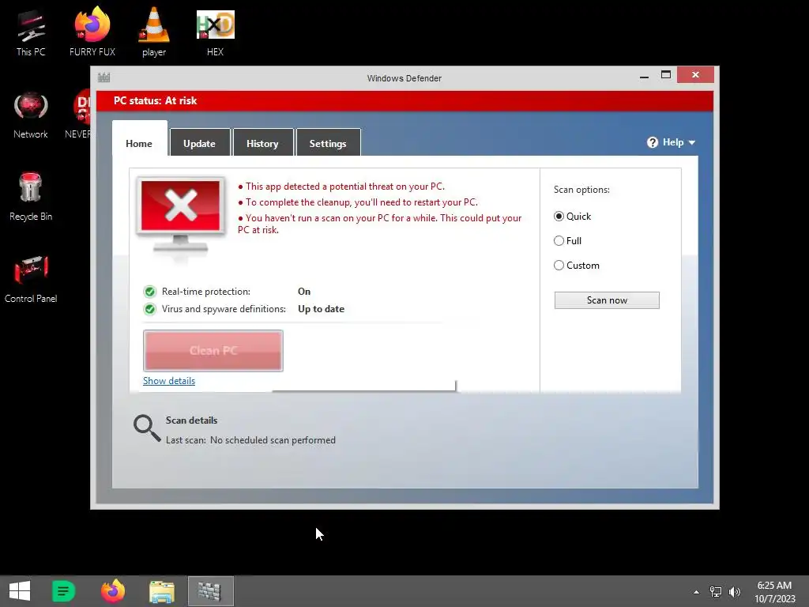Launch Firefox from the taskbar

[113, 591]
